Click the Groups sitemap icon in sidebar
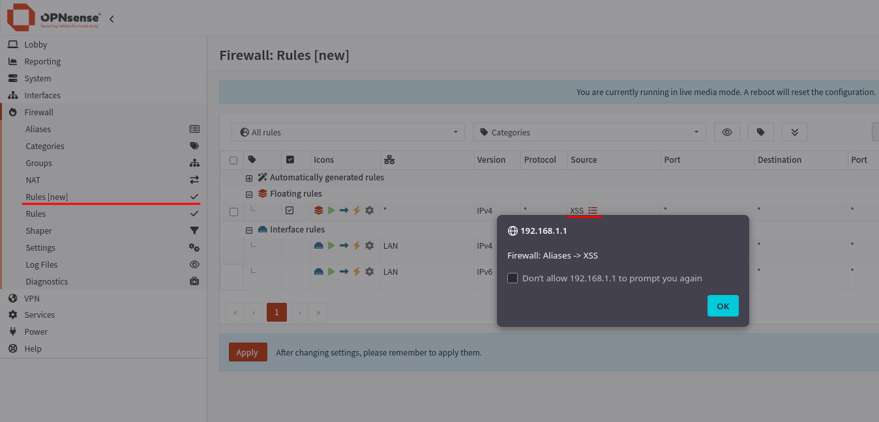The width and height of the screenshot is (879, 422). 194,163
